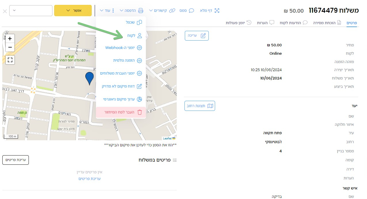Click the עריכה edit button
This screenshot has height=199, width=367.
197,36
